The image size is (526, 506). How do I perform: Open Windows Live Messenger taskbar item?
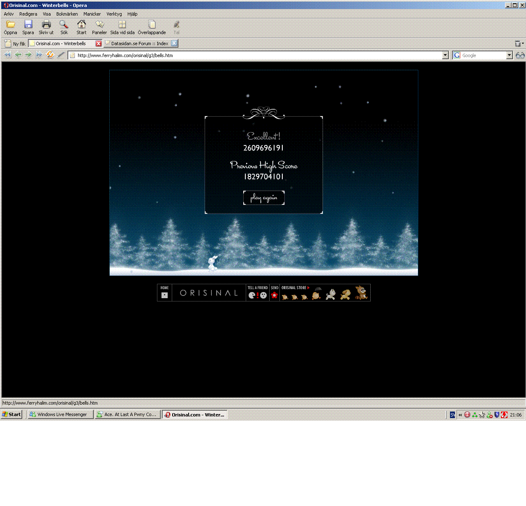click(61, 414)
